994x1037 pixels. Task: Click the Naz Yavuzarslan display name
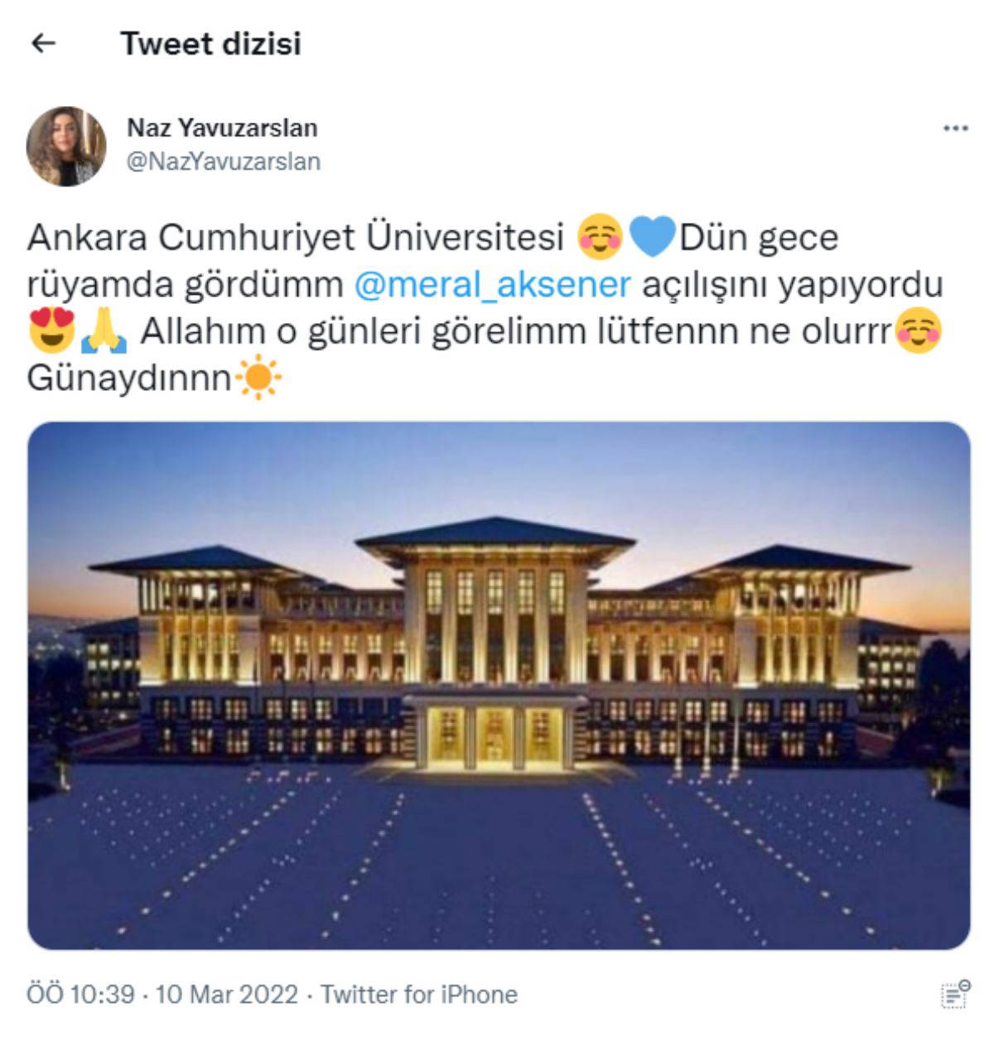222,128
